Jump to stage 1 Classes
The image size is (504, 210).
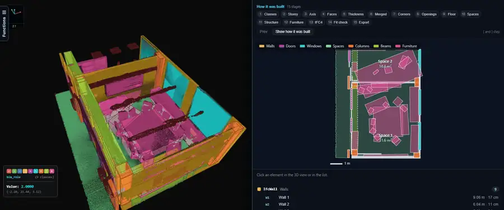[x=268, y=14]
